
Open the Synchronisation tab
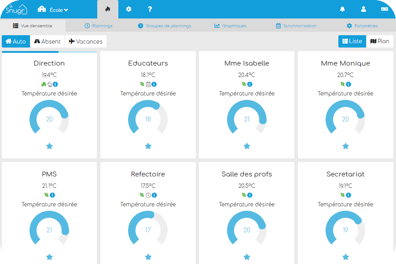[x=296, y=26]
